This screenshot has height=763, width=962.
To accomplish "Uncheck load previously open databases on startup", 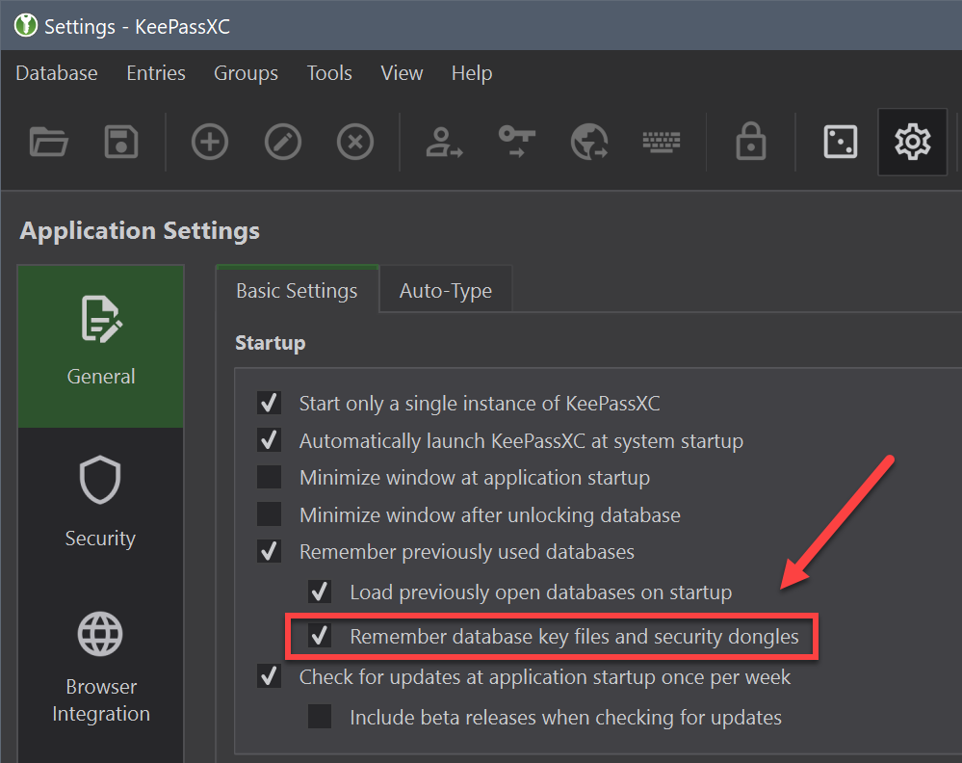I will [x=319, y=592].
